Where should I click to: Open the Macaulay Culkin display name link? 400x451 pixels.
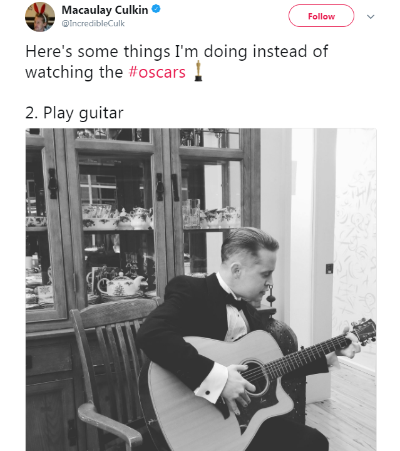coord(105,10)
